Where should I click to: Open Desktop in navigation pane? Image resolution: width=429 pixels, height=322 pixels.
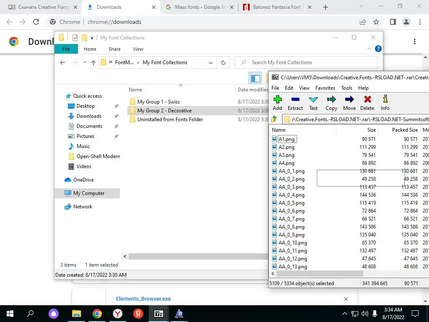85,106
